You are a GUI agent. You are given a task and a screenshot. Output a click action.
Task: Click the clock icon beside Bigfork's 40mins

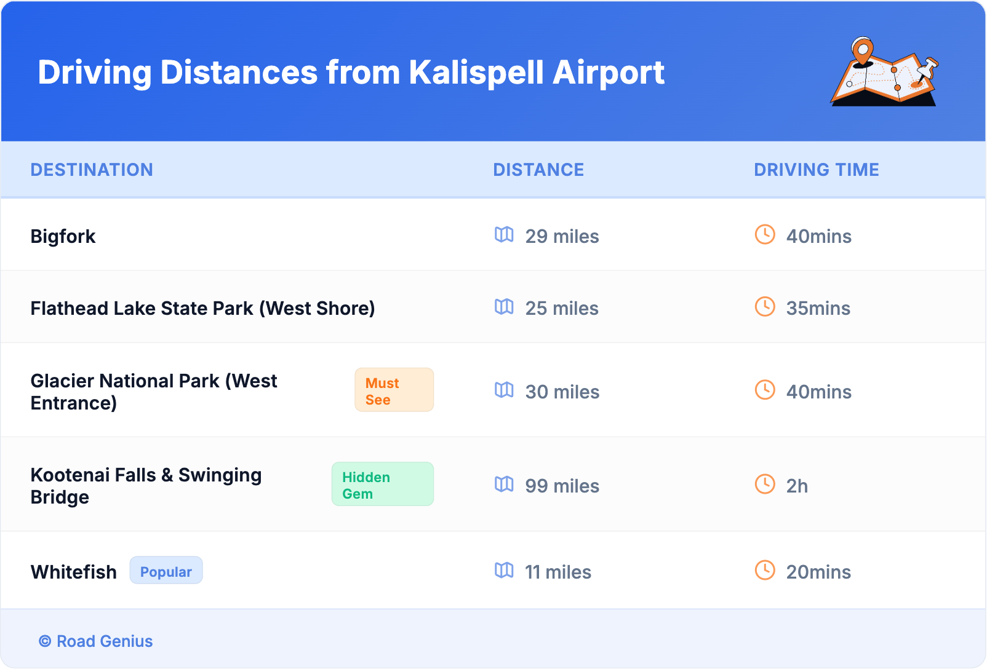click(x=765, y=235)
